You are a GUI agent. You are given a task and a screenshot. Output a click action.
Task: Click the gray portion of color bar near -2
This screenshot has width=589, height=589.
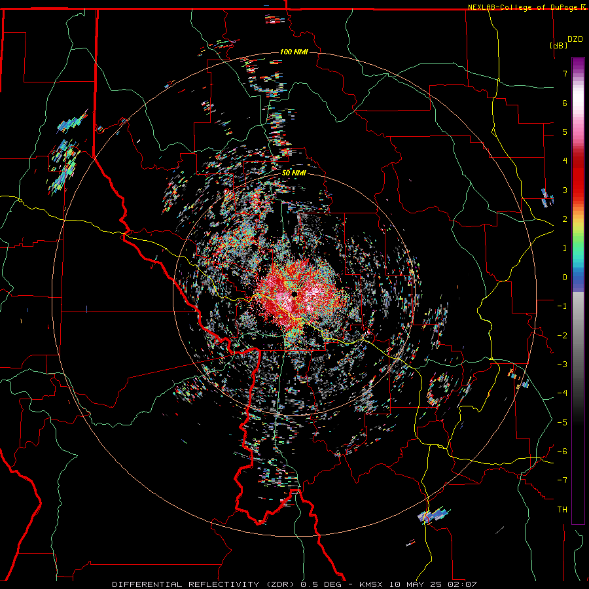click(x=578, y=335)
